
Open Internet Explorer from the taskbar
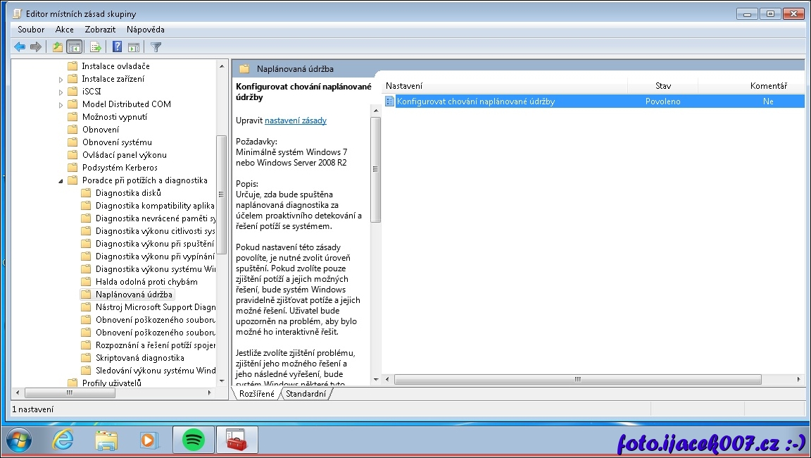[63, 440]
